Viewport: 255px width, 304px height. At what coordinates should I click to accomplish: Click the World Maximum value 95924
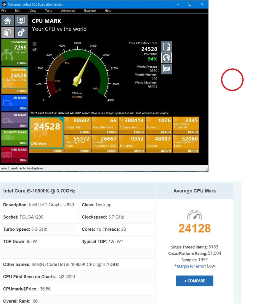[x=153, y=87]
